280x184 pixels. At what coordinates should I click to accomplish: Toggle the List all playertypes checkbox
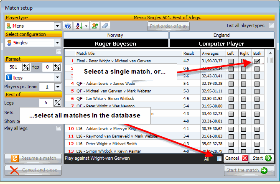click(x=271, y=26)
